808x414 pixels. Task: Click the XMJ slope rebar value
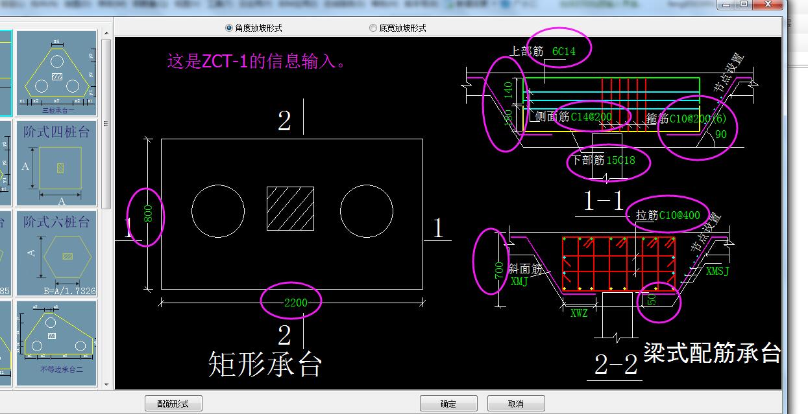click(519, 282)
